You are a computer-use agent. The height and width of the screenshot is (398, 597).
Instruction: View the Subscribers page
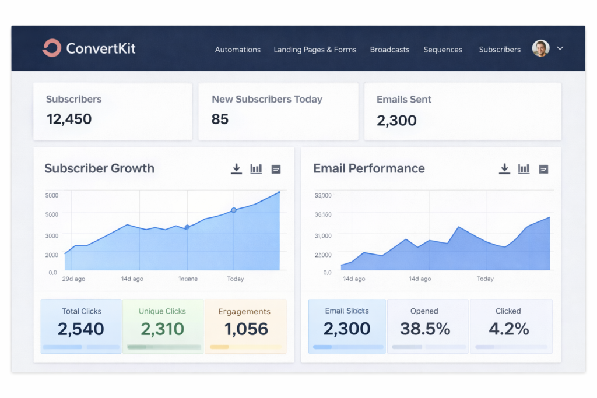coord(499,50)
